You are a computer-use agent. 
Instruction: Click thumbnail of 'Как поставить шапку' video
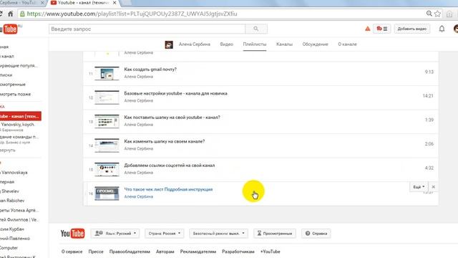[107, 121]
